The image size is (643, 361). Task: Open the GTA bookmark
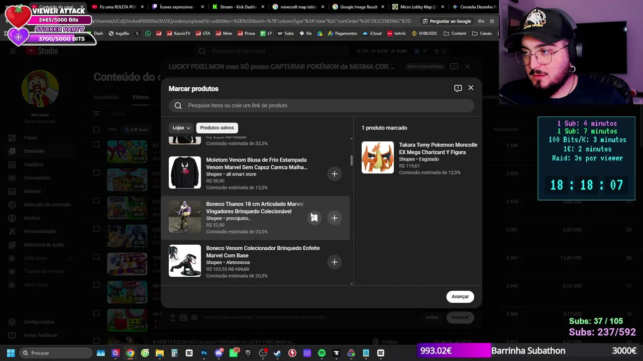(x=202, y=34)
